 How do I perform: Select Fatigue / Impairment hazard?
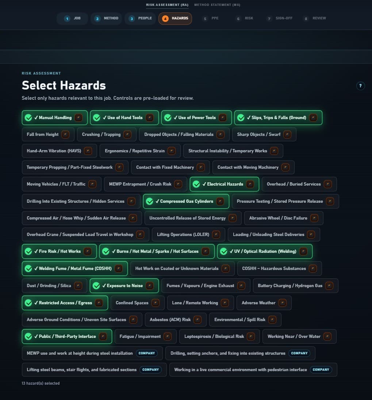146,336
